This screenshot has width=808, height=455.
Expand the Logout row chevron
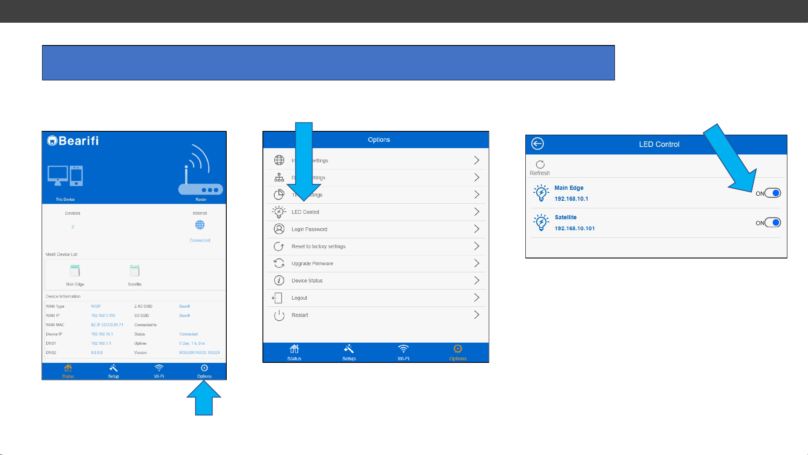pyautogui.click(x=477, y=298)
